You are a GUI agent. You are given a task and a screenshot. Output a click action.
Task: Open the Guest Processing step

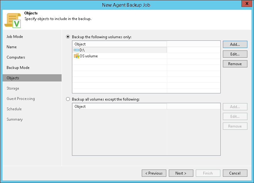(x=21, y=99)
